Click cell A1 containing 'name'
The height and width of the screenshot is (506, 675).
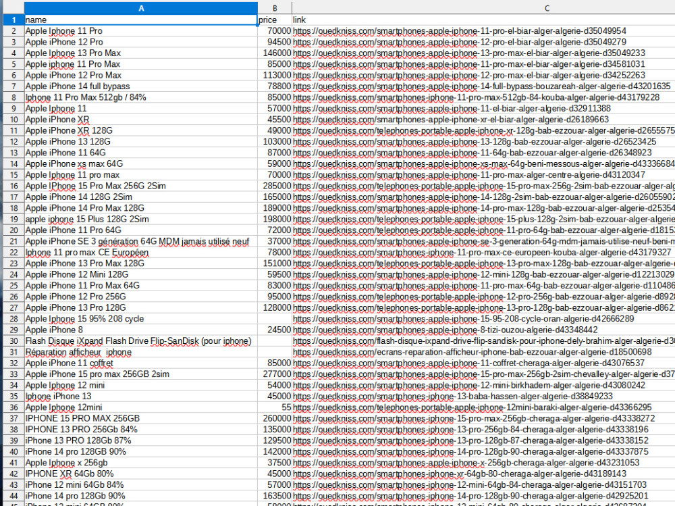coord(141,20)
